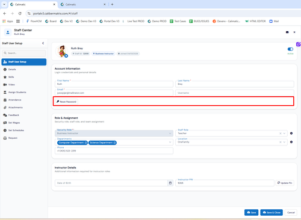
Task: Click the Staff ID badge
Action: [81, 53]
